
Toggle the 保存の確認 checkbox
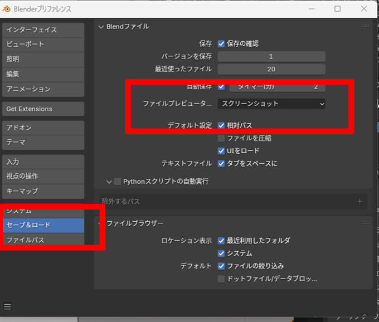tap(221, 43)
